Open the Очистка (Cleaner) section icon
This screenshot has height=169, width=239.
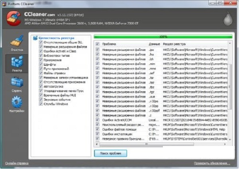17,41
